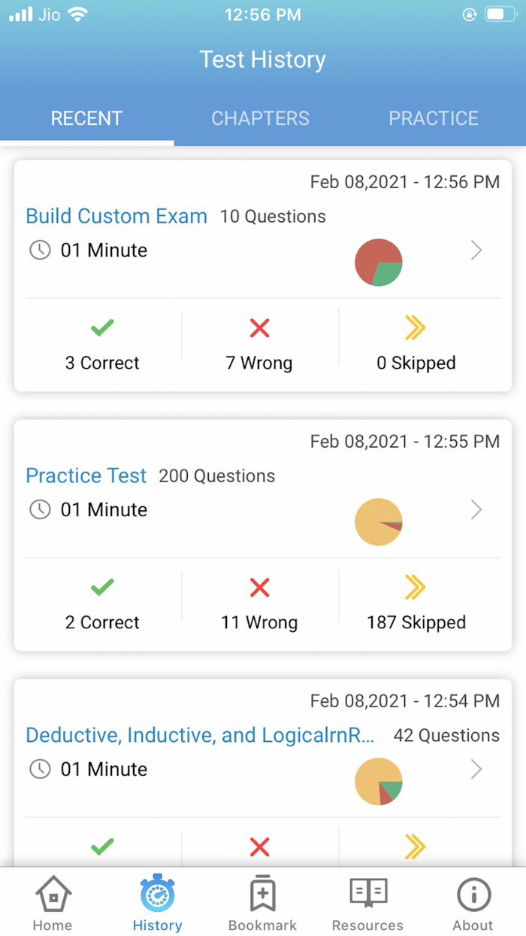Click the Practice Test pie chart
Viewport: 526px width, 936px height.
tap(379, 521)
